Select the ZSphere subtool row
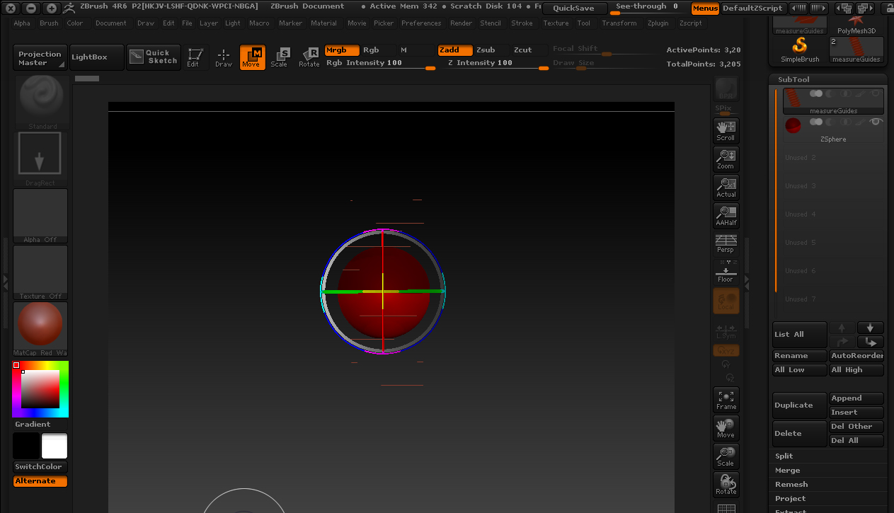 833,129
